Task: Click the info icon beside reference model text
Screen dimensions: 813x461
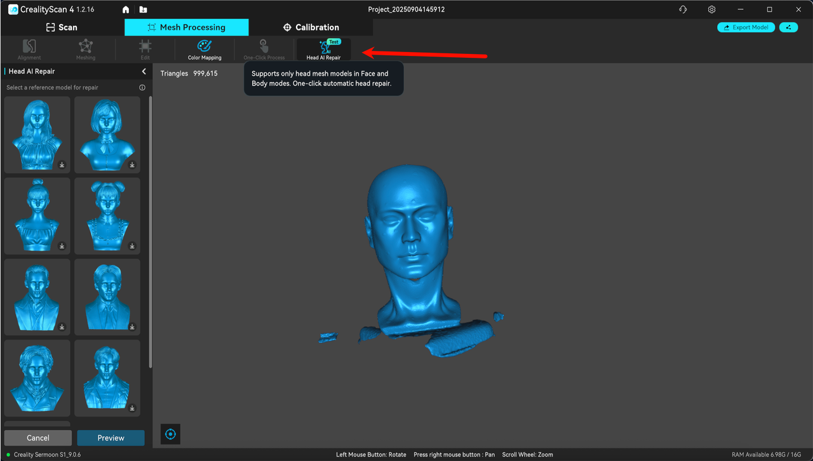Action: pyautogui.click(x=142, y=88)
